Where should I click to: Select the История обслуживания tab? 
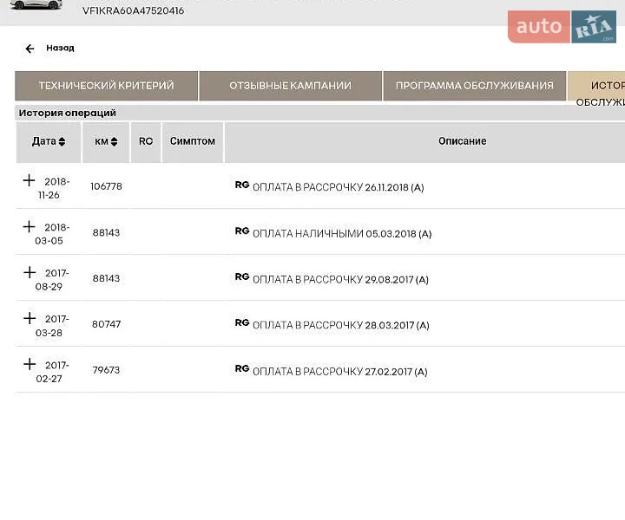coord(596,89)
